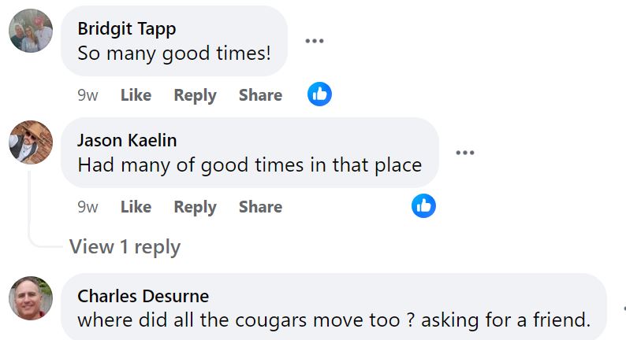626x340 pixels.
Task: Open Charles Desurne's name link
Action: pos(143,297)
